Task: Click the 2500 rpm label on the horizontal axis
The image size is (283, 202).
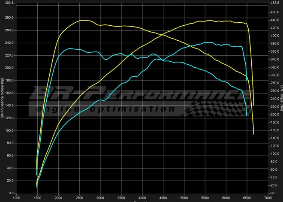Action: pos(80,198)
